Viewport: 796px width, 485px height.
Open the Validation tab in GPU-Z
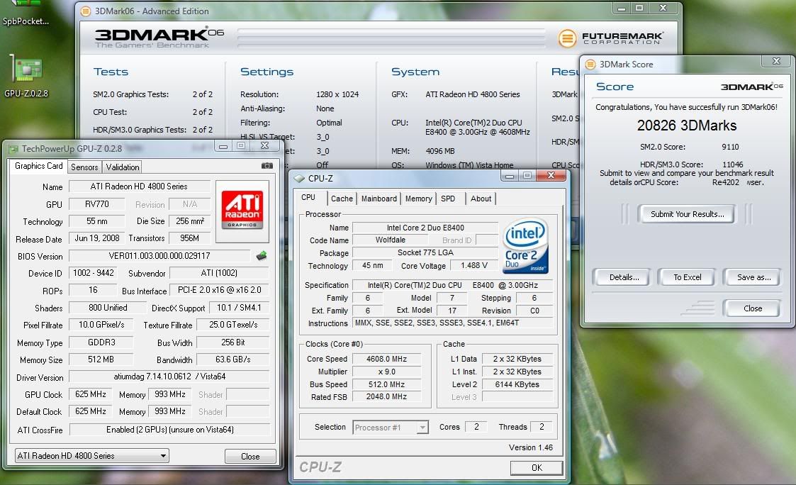(x=123, y=167)
